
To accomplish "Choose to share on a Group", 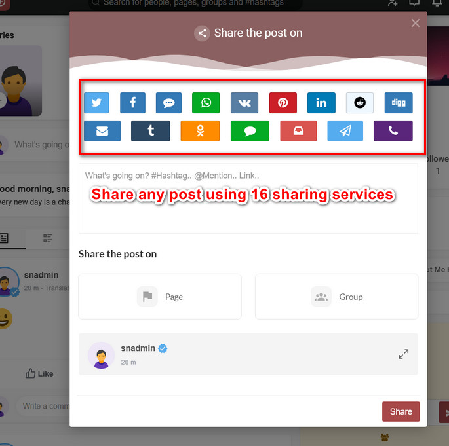I will (336, 297).
